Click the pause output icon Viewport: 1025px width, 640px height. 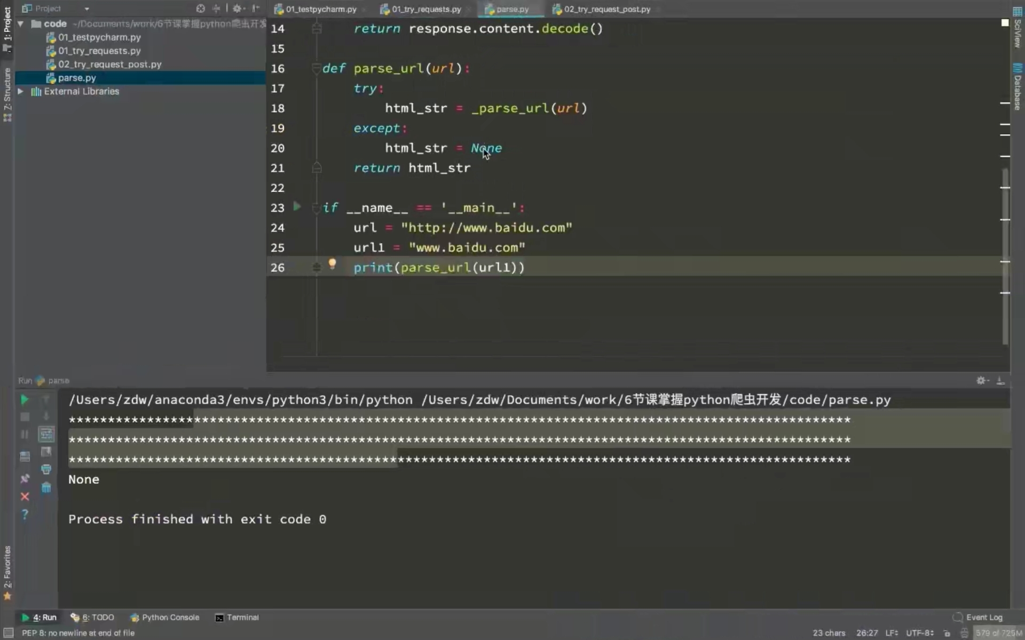[x=25, y=435]
